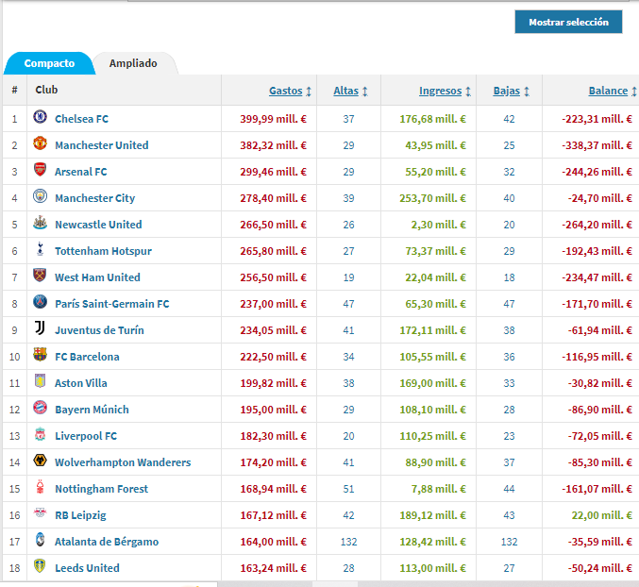Open the Manchester United club link

pos(102,145)
